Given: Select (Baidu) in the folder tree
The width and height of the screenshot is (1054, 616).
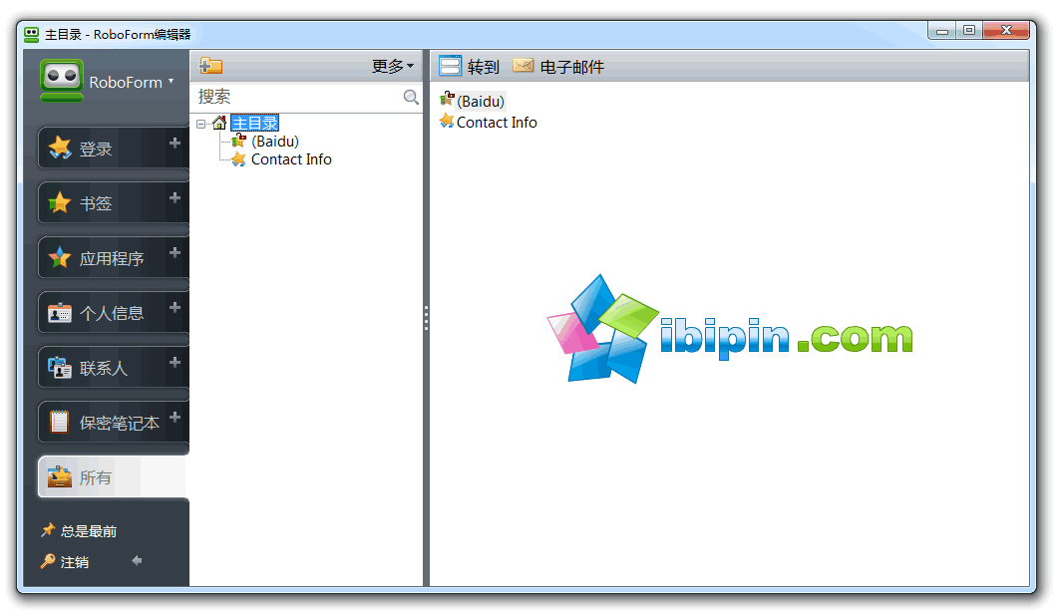Looking at the screenshot, I should click(275, 142).
